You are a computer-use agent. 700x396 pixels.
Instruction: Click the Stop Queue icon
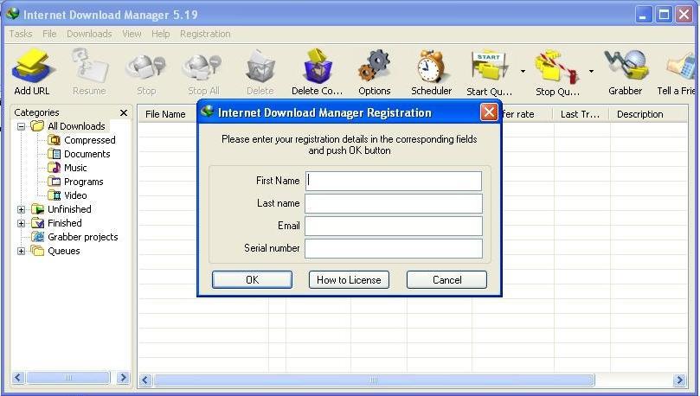556,67
